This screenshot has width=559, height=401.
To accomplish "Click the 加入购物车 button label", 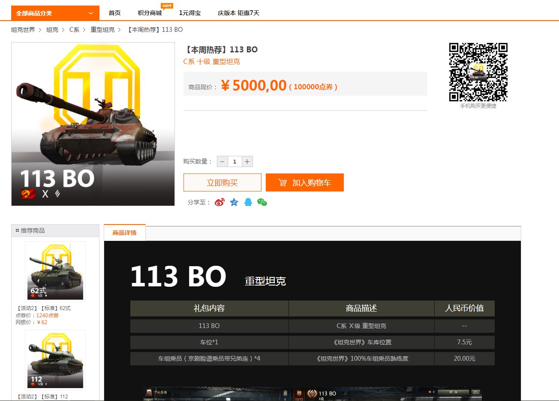I will (x=312, y=182).
